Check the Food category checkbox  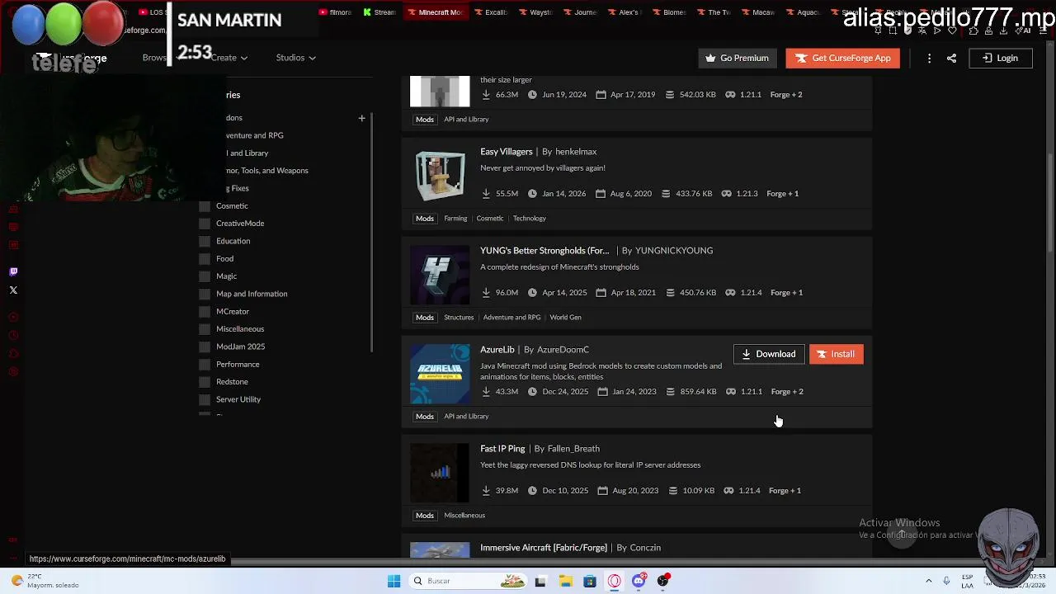point(205,258)
